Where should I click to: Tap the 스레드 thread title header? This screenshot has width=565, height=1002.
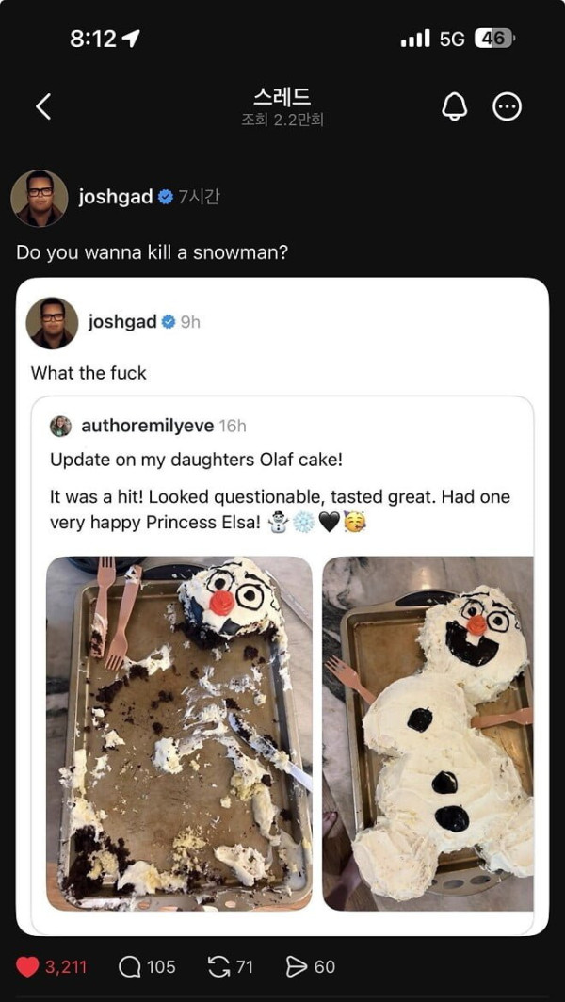[282, 97]
